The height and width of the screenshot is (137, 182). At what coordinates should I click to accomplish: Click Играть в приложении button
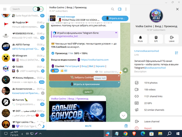point(84,84)
